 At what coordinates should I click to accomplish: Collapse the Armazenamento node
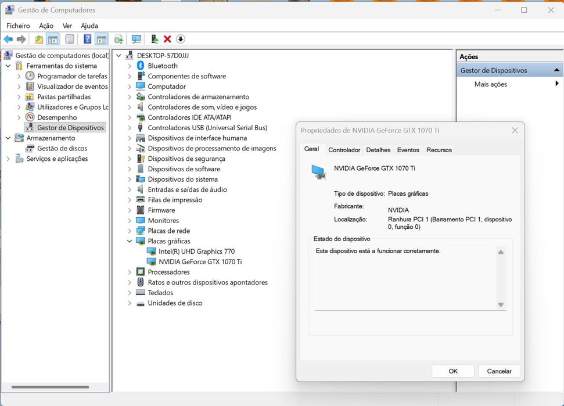pos(8,138)
